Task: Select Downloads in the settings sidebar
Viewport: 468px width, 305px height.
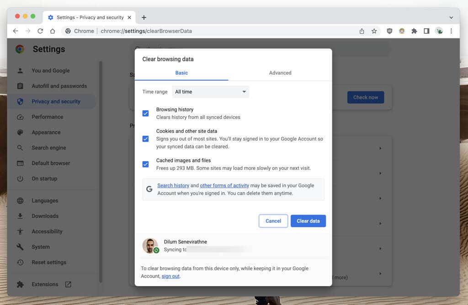Action: (45, 216)
